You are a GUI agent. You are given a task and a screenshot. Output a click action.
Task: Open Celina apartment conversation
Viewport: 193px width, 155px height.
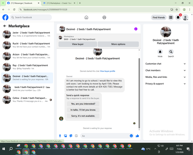(x=27, y=100)
